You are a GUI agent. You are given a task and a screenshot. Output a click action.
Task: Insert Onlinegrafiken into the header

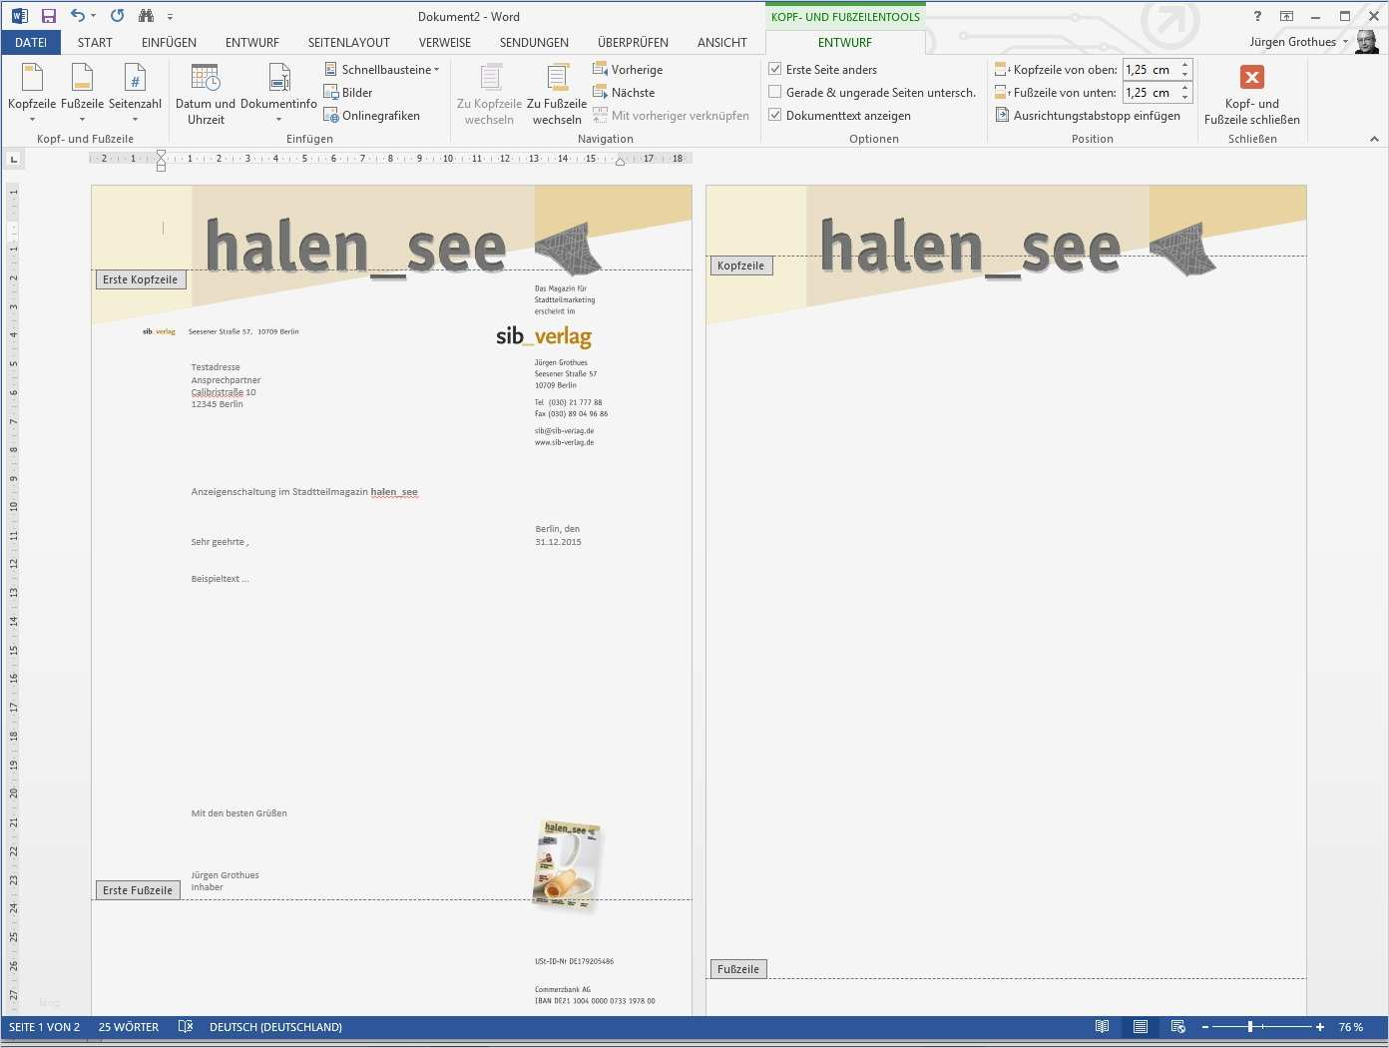tap(371, 116)
